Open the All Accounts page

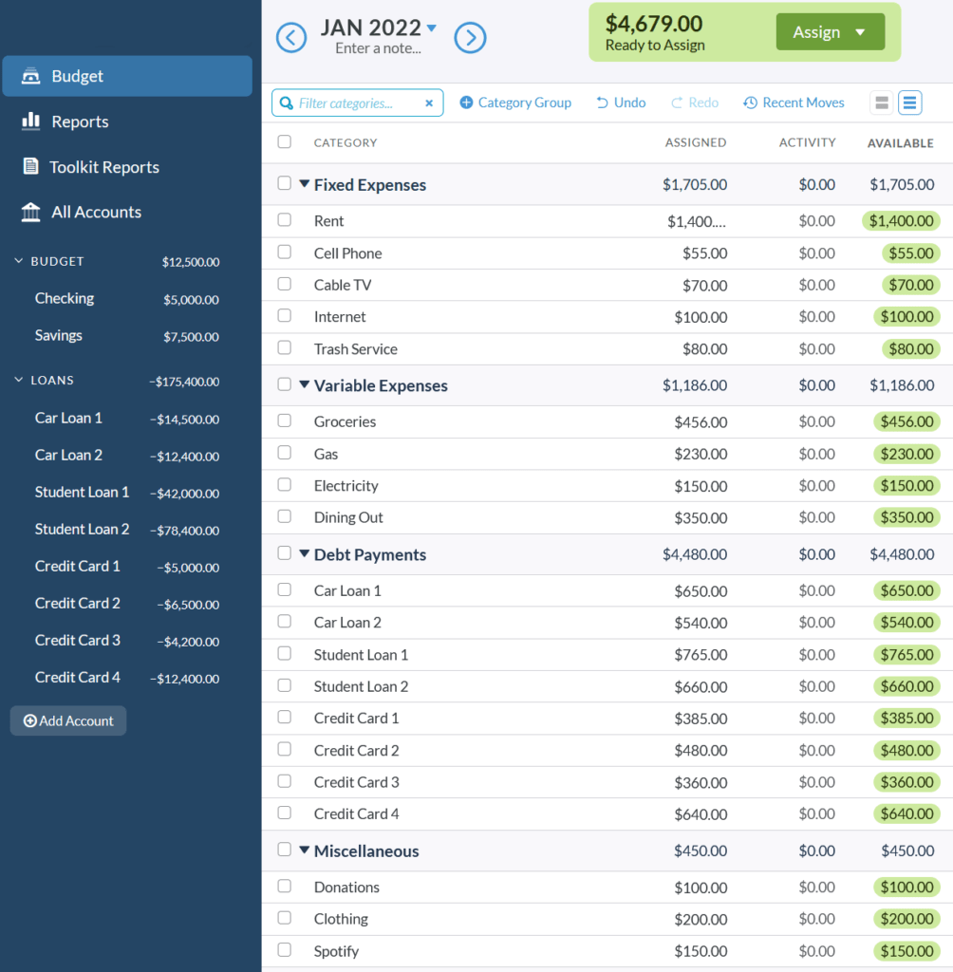[33, 212]
